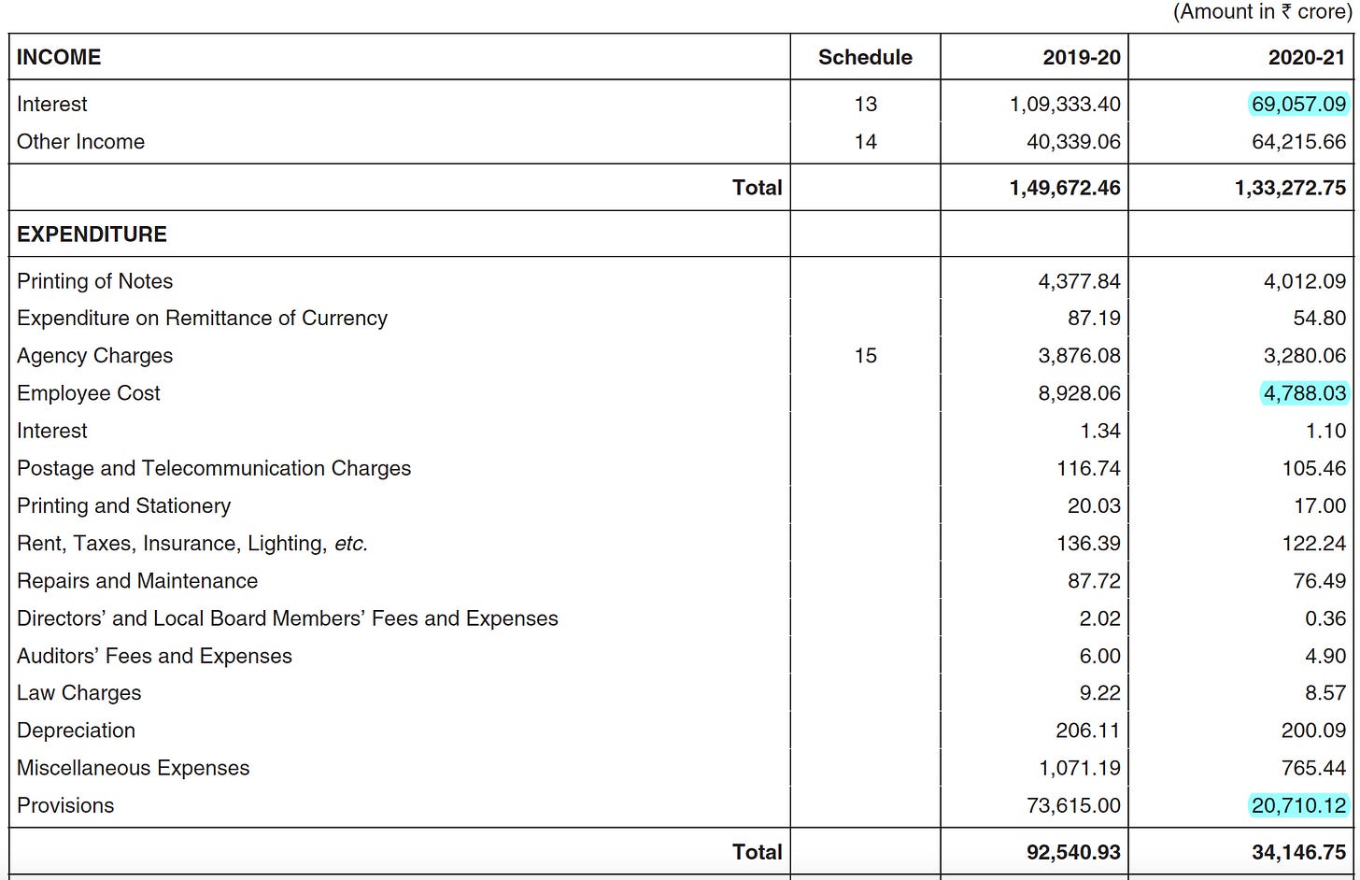Select the Printing and Stationery label
1360x880 pixels.
point(123,505)
